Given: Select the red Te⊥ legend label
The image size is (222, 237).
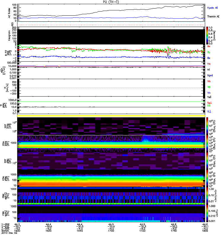Looking at the screenshot, I should pos(209,103).
